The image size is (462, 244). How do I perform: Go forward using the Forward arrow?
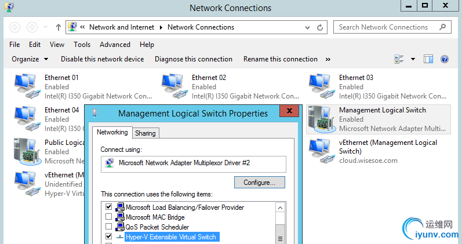coord(32,27)
